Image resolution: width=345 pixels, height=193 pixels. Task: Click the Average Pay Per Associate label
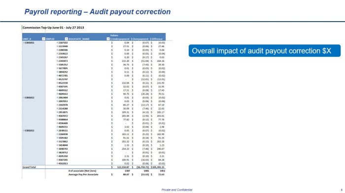point(83,174)
